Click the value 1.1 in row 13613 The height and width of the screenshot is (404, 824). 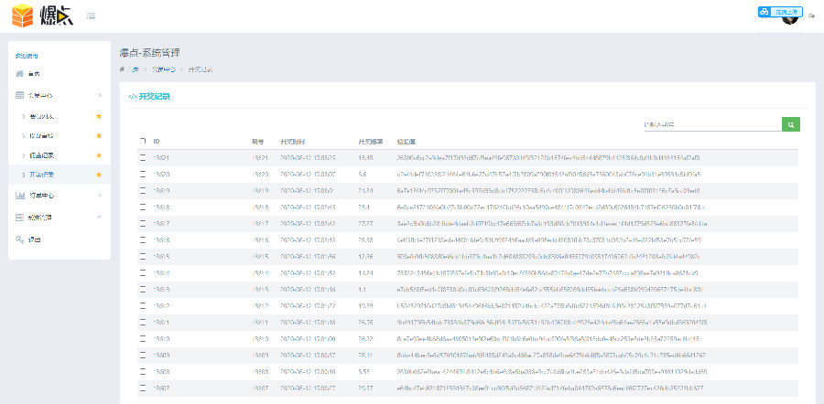tap(362, 290)
